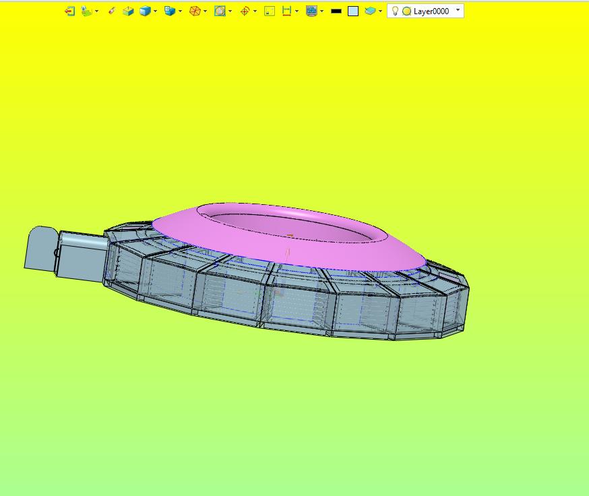Screen dimensions: 589x496
Task: Click the orange polyhedron mesh icon
Action: [195, 11]
